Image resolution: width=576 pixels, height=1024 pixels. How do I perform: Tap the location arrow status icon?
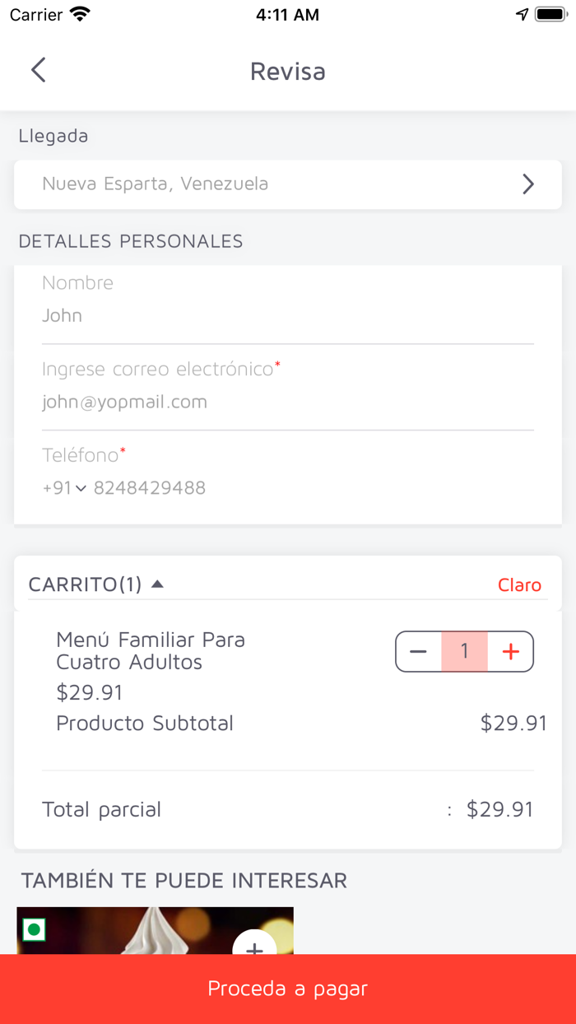coord(522,15)
